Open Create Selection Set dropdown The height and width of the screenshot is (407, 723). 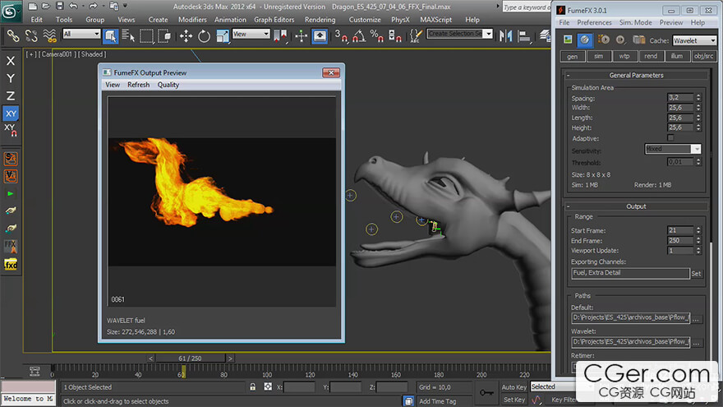click(460, 34)
